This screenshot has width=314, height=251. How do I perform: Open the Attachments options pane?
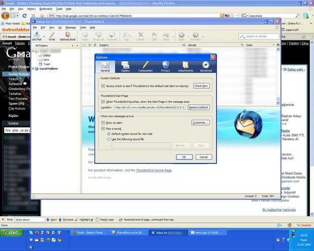point(186,67)
